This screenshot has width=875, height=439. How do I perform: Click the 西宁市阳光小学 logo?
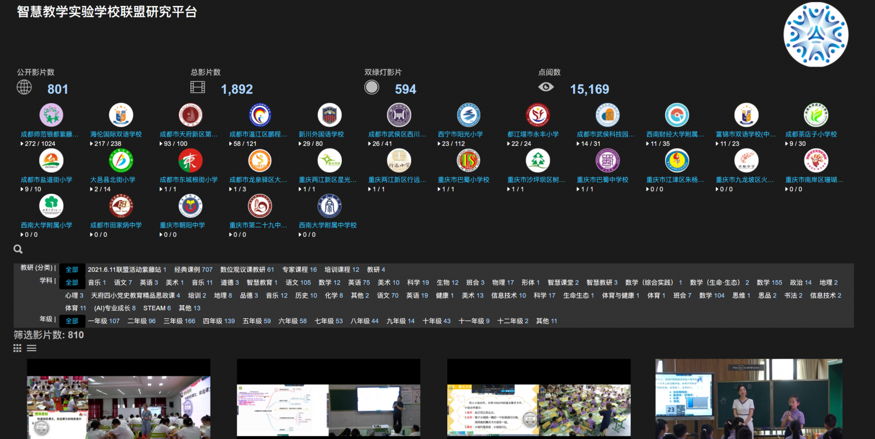pos(469,115)
